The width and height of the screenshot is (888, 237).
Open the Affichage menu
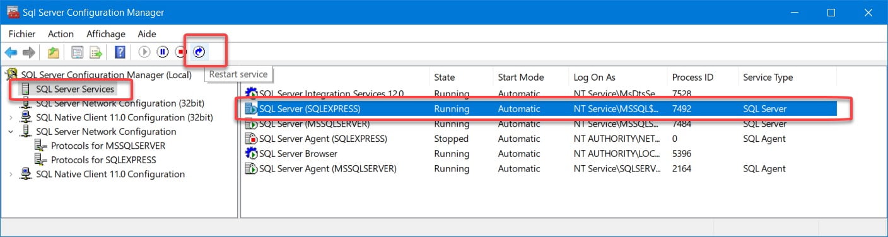(x=106, y=34)
